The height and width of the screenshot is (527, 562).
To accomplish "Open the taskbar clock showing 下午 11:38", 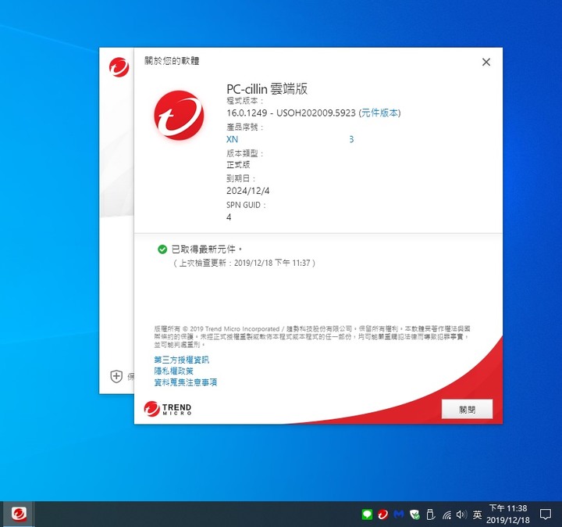I will point(508,514).
